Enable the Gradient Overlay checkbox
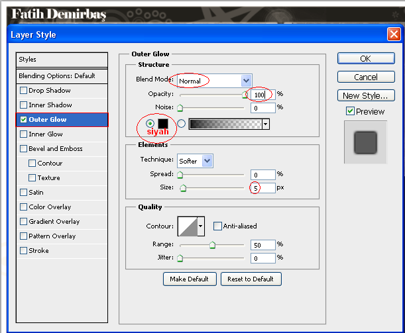Viewport: 405px width, 333px height. coord(23,221)
